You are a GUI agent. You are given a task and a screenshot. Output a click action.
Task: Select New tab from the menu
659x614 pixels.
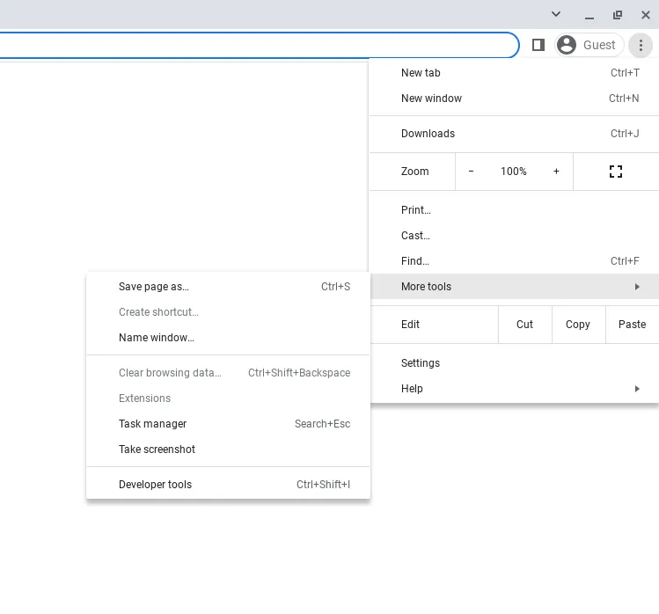[x=514, y=73]
